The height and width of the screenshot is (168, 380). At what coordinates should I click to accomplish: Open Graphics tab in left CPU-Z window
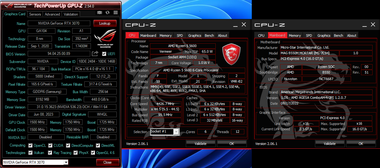coord(195,36)
